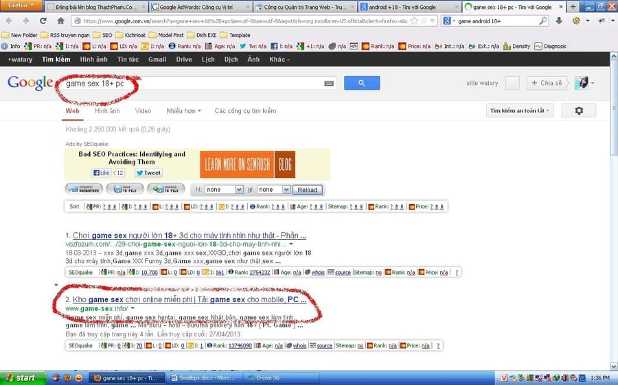Reload the page using the toolbar refresh icon
The height and width of the screenshot is (385, 618).
[43, 21]
